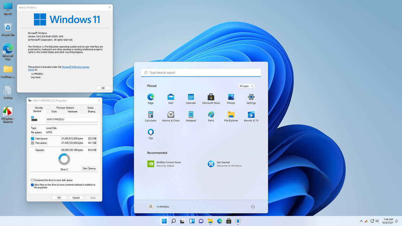Open Chat on the taskbar
The height and width of the screenshot is (226, 402).
coord(201,221)
